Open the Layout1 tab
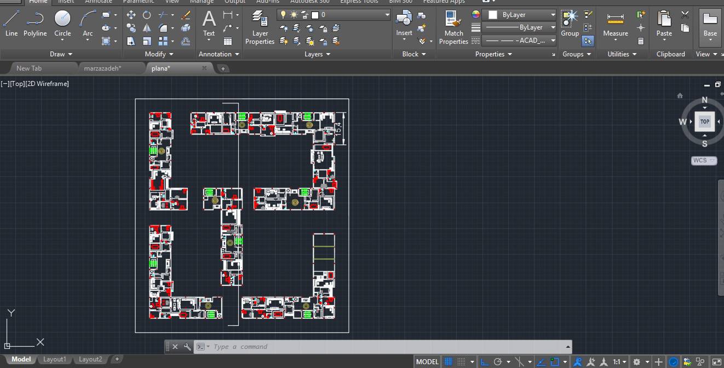Viewport: 724px width, 368px height. pyautogui.click(x=55, y=359)
